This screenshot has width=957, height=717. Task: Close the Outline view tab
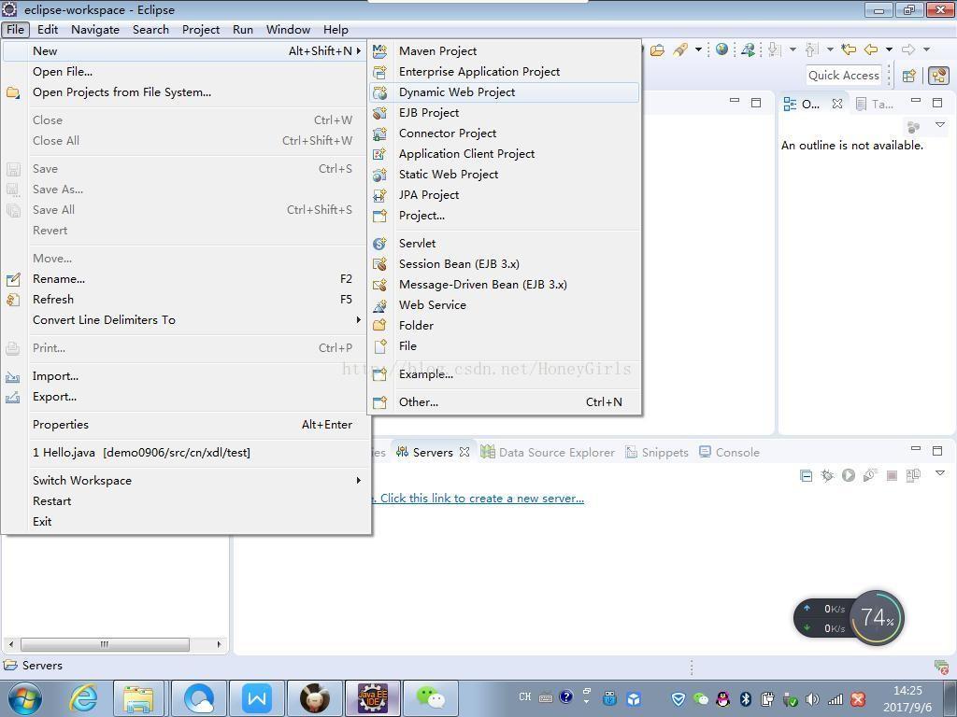[x=837, y=105]
